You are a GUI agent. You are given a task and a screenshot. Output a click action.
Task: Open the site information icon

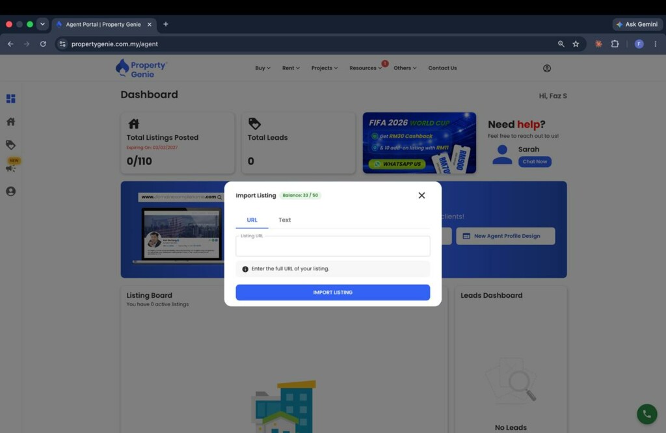click(62, 44)
